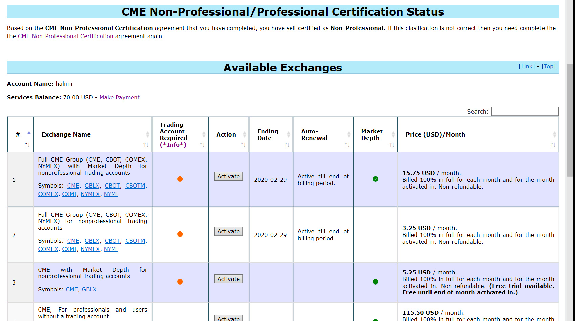Sort table by # column

click(20, 134)
